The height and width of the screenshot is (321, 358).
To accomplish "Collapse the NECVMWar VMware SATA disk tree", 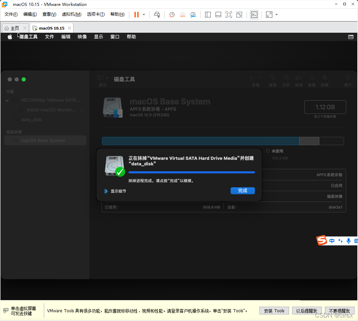I will (x=7, y=100).
